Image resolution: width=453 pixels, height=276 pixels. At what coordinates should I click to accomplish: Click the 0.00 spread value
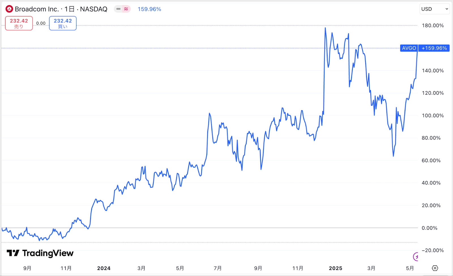[x=41, y=23]
